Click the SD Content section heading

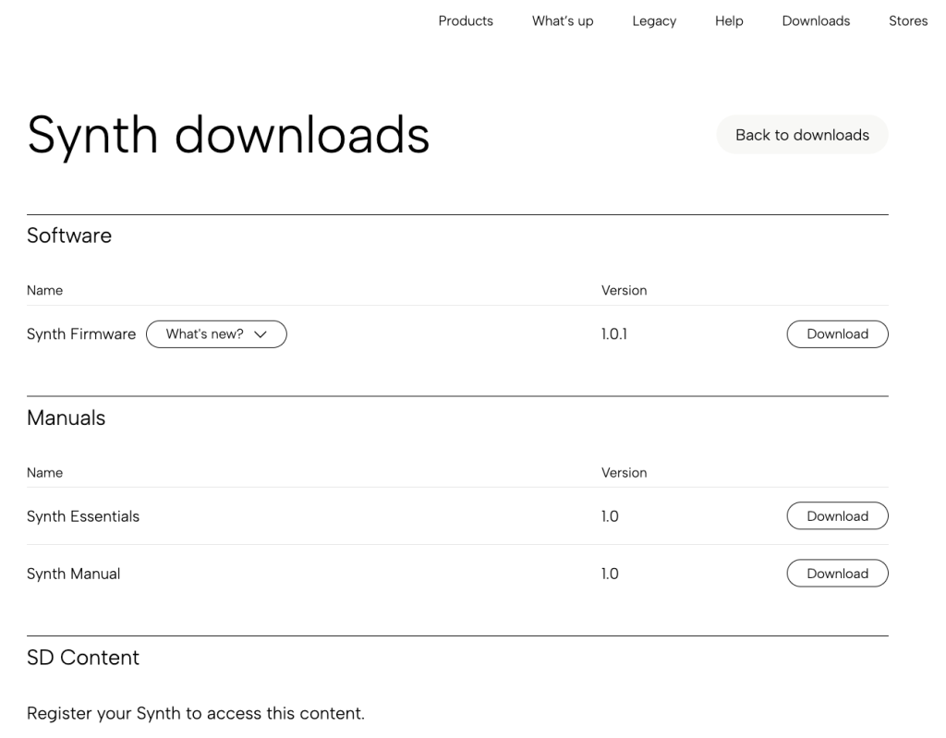83,658
